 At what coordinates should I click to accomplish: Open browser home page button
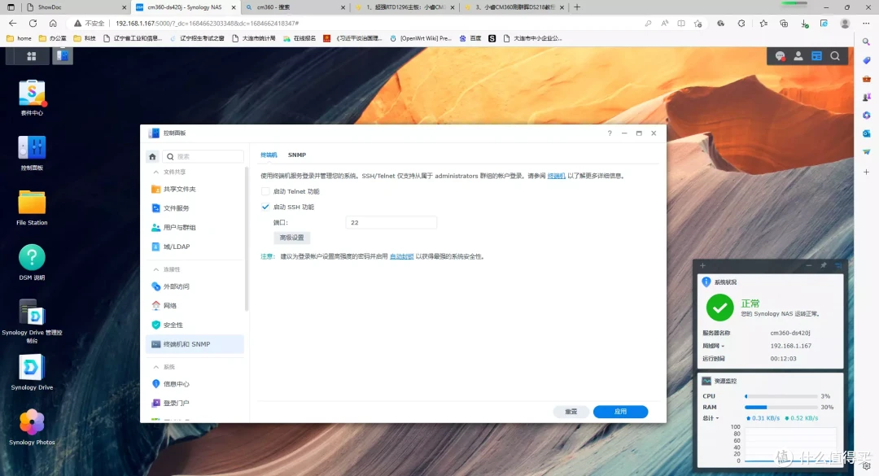[x=53, y=24]
